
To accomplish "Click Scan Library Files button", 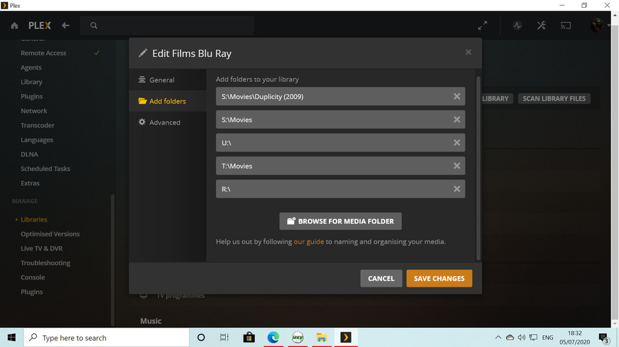I will pyautogui.click(x=554, y=98).
